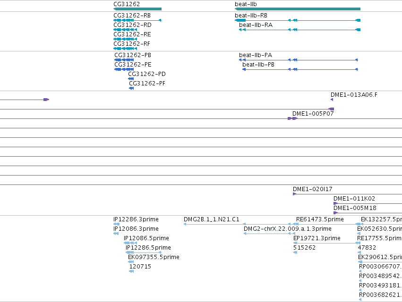The width and height of the screenshot is (402, 302).
Task: Select the beat-IIb gene bar
Action: [x=298, y=9]
